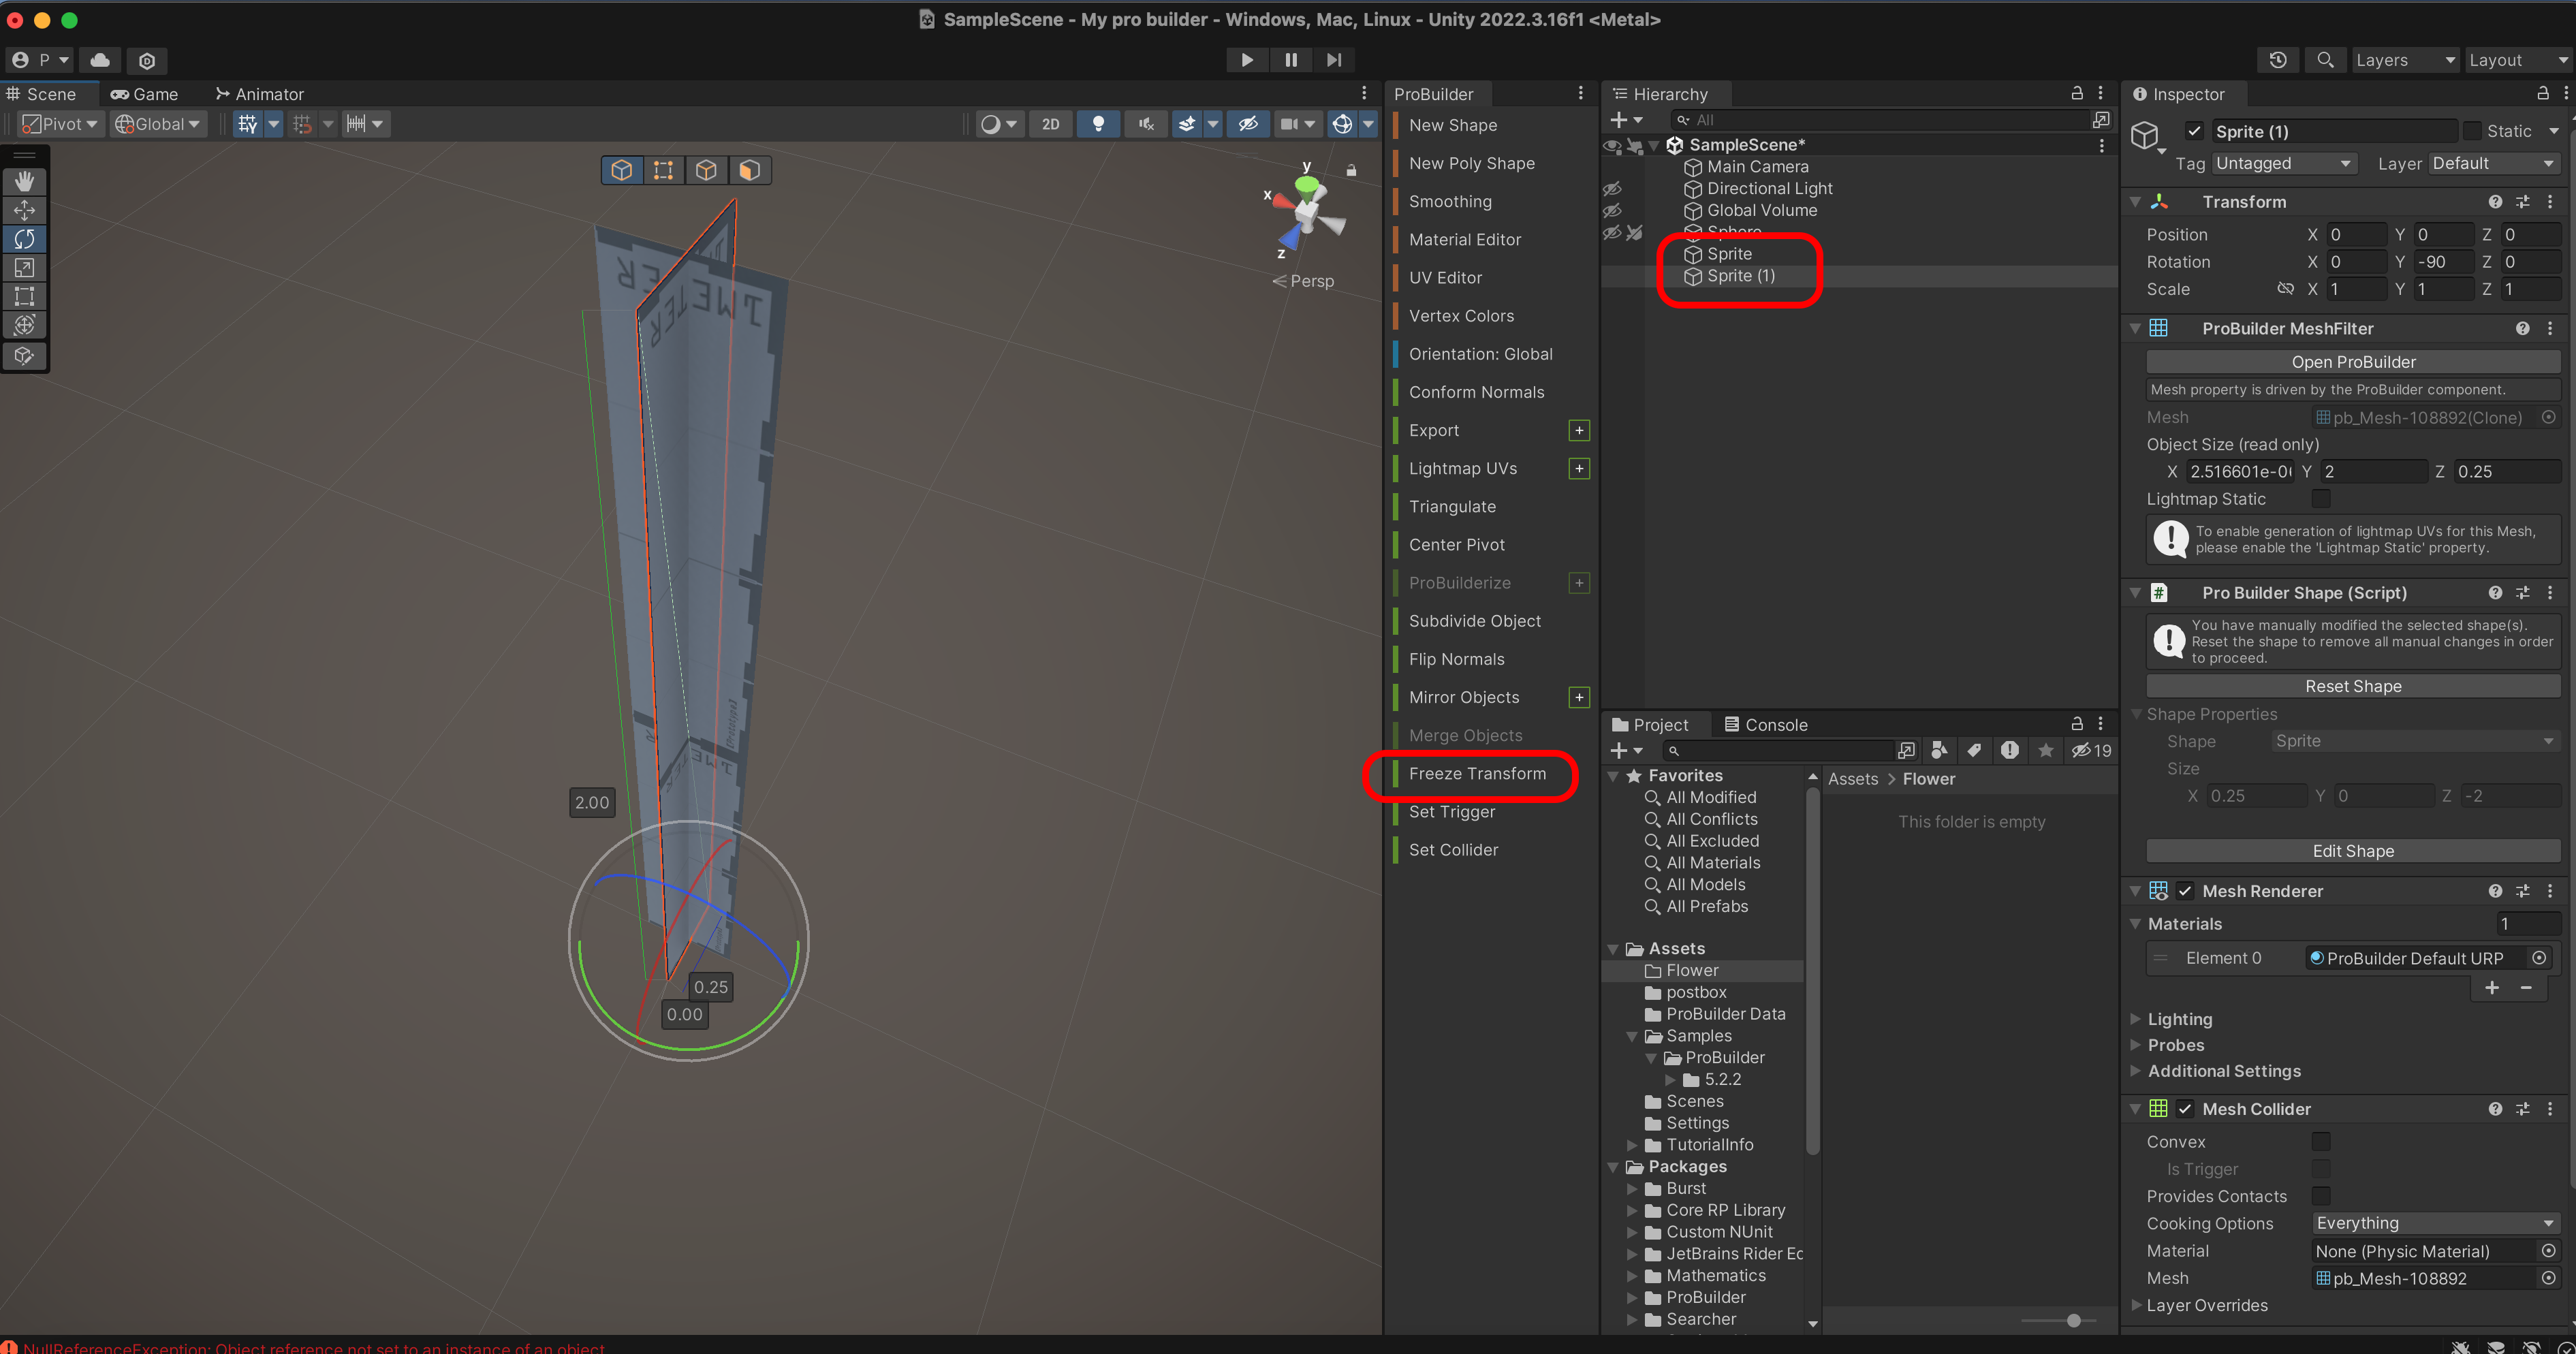This screenshot has width=2576, height=1354.
Task: Click the ProBuilder face selection mode icon
Action: [749, 170]
